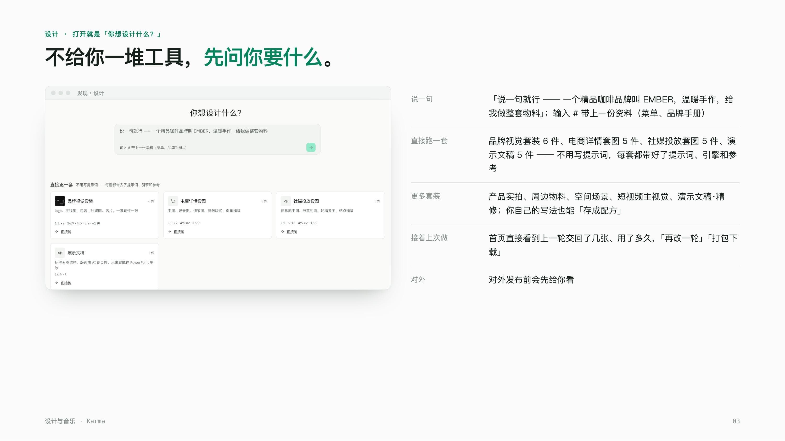Run 直接跑 on the 电商详情套图 card

pyautogui.click(x=176, y=232)
